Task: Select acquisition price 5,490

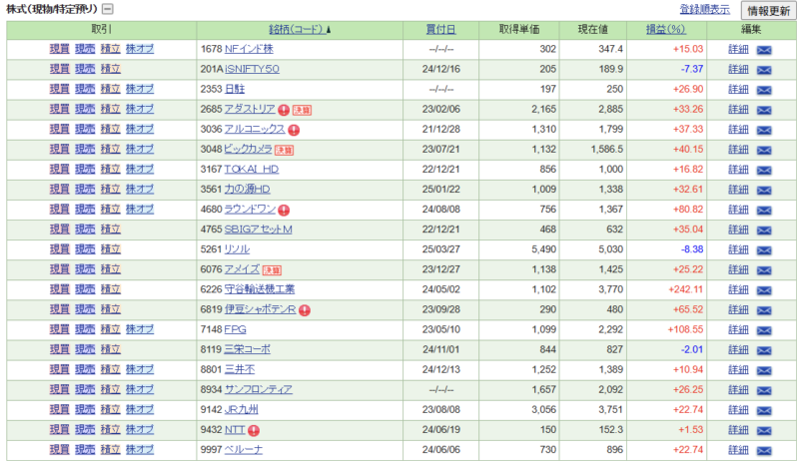Action: click(543, 249)
